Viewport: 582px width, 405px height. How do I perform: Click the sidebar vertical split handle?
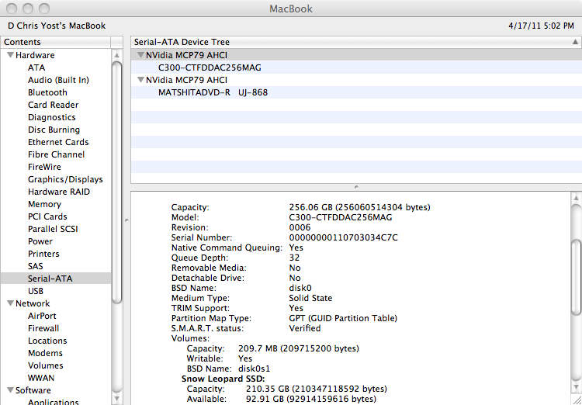[x=126, y=220]
